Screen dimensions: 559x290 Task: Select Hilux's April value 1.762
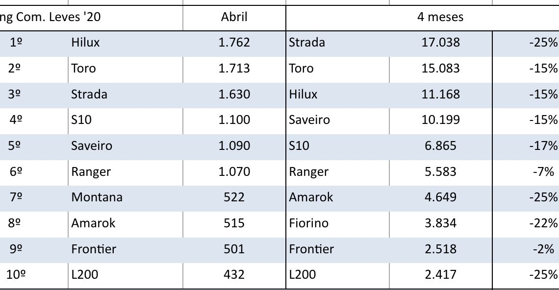click(234, 43)
